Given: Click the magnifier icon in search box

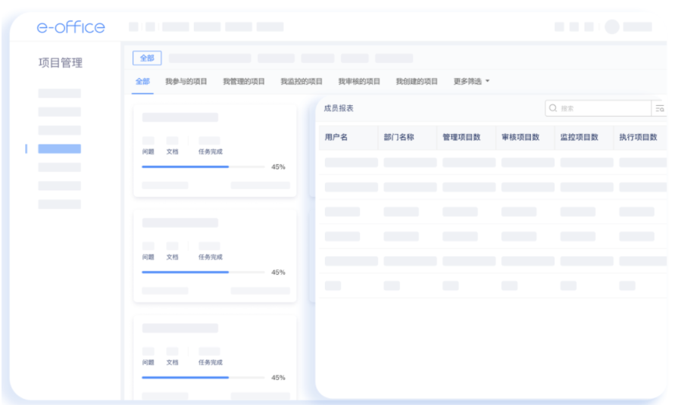Looking at the screenshot, I should tap(553, 108).
